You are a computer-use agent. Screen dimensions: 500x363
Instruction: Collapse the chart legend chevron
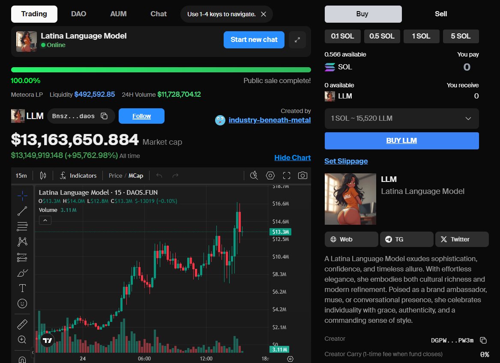[45, 220]
